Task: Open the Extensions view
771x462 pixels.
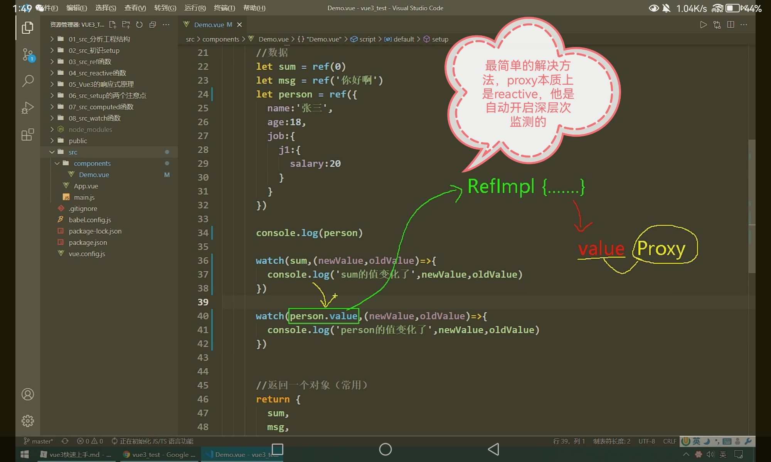Action: tap(27, 135)
